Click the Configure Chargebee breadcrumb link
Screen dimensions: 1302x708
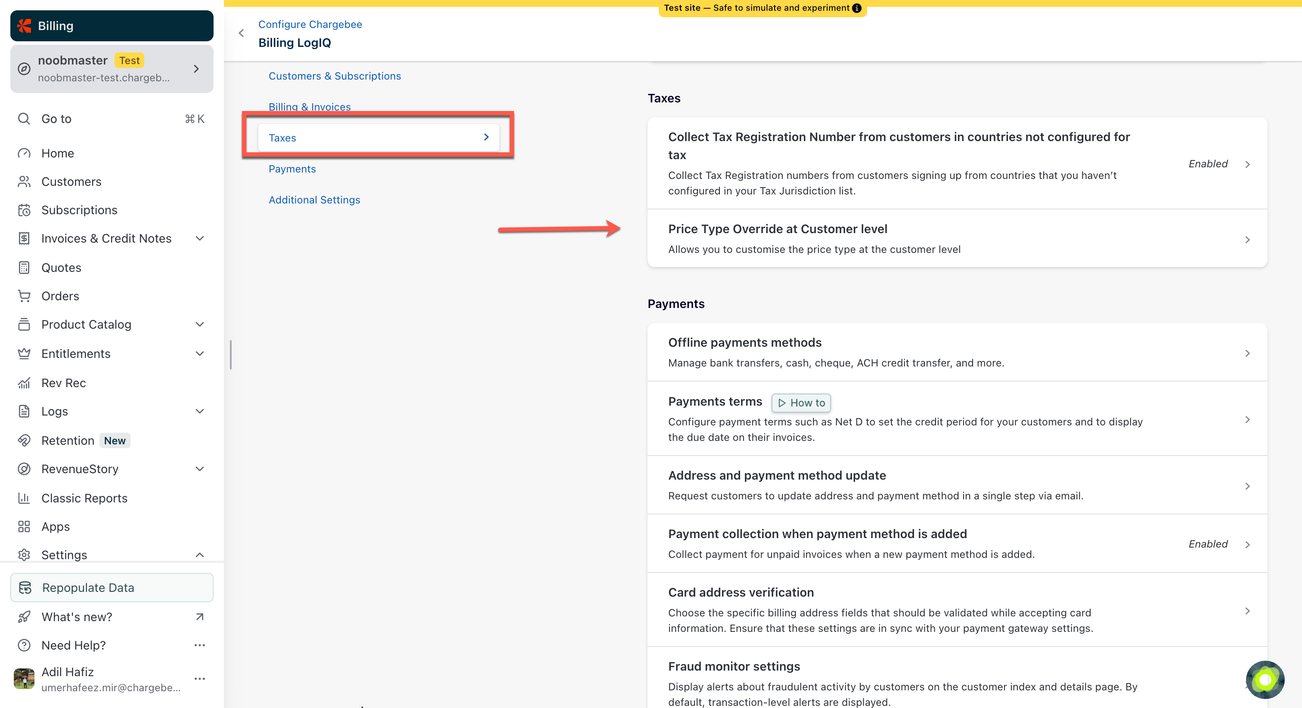coord(310,24)
